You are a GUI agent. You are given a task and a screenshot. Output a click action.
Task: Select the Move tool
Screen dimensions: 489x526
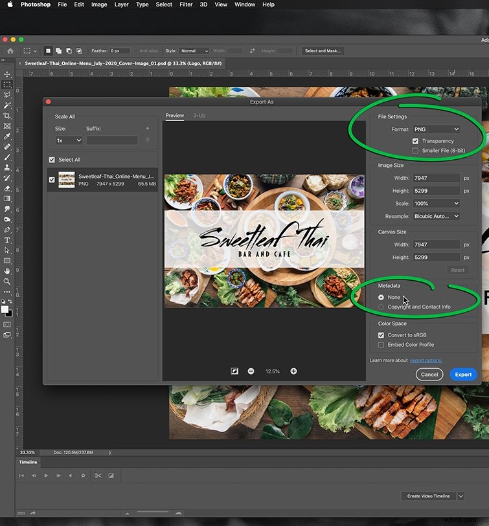pyautogui.click(x=6, y=74)
